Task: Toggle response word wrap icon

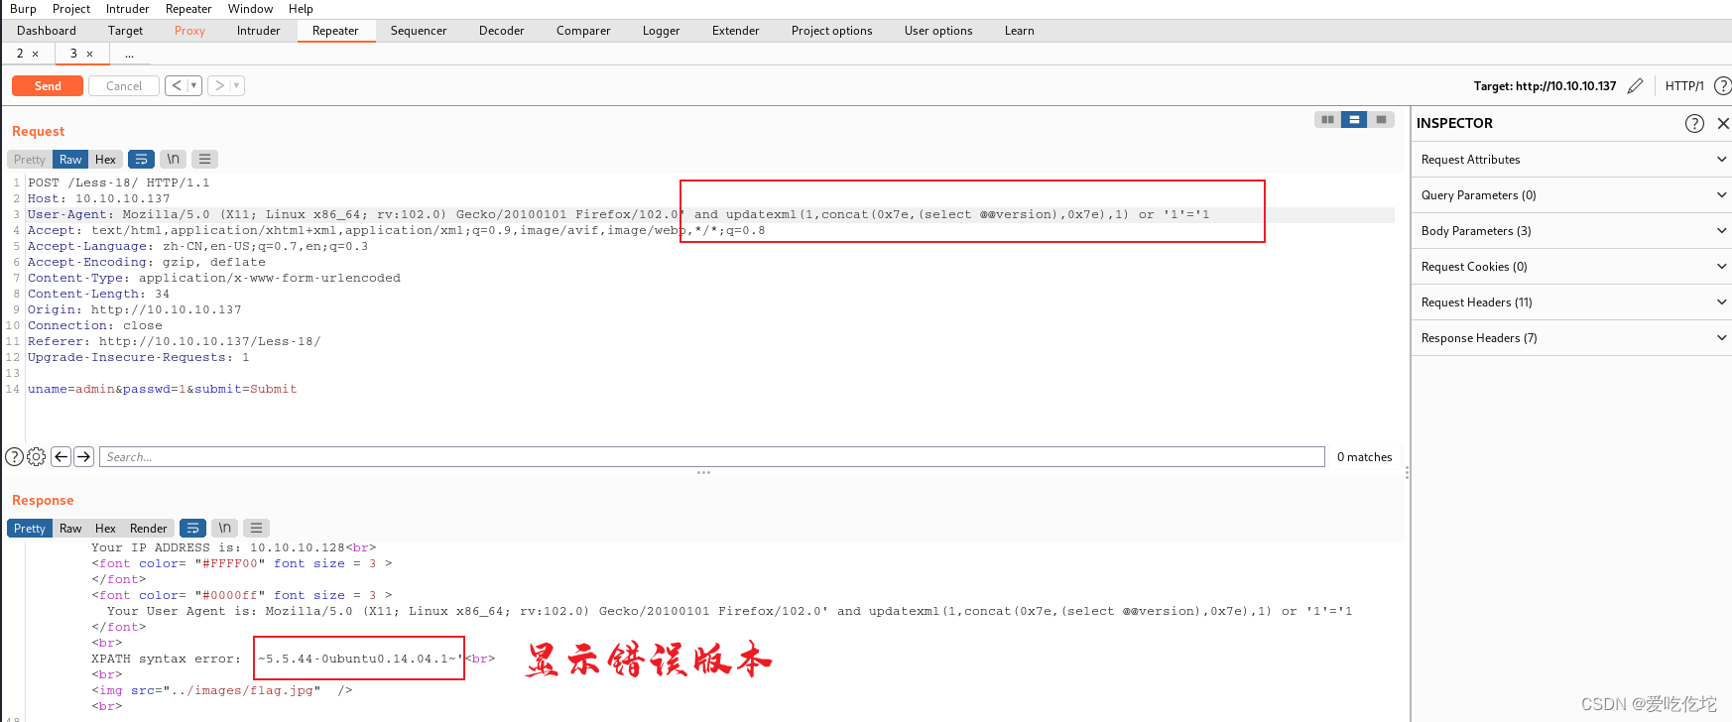Action: [x=193, y=529]
